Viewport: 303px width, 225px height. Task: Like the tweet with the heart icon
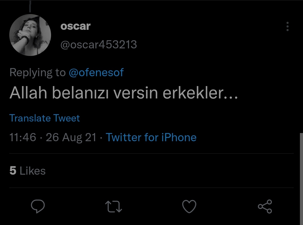coord(189,206)
